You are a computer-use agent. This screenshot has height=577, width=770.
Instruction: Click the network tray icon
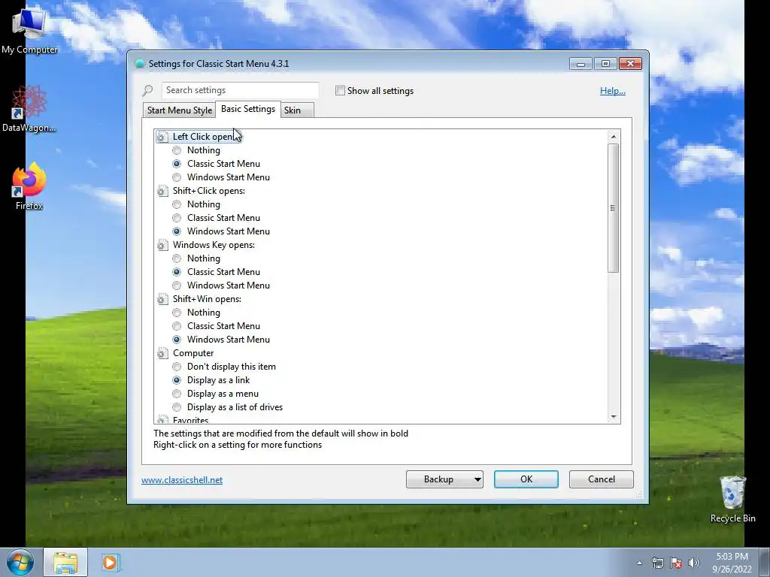point(657,563)
